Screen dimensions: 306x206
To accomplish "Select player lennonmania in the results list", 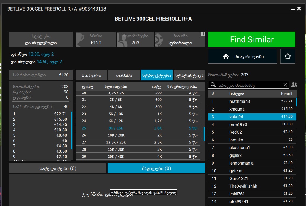I will tap(252, 163).
